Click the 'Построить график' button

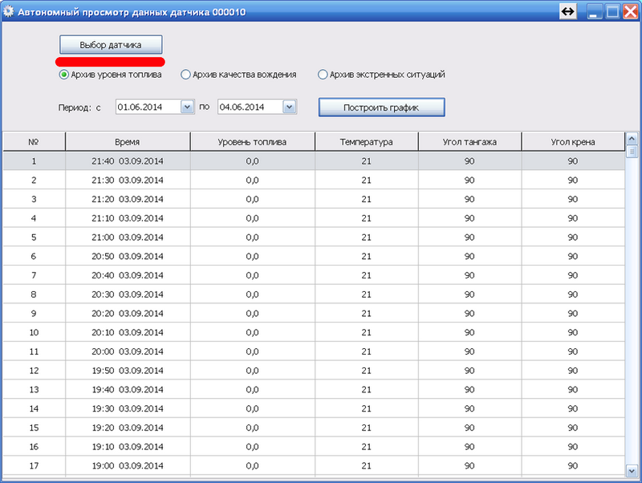tap(382, 108)
